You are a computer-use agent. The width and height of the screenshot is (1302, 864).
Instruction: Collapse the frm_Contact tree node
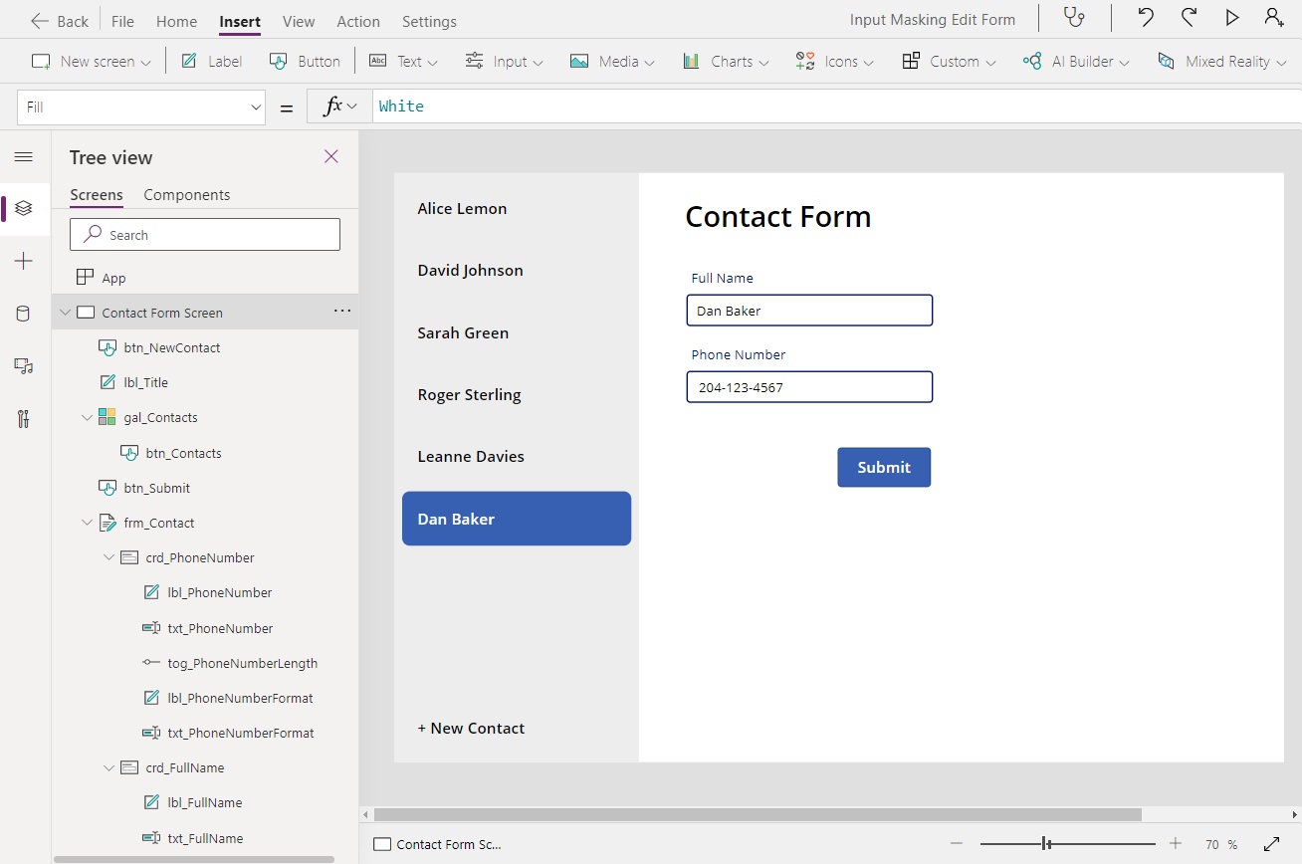[x=88, y=522]
